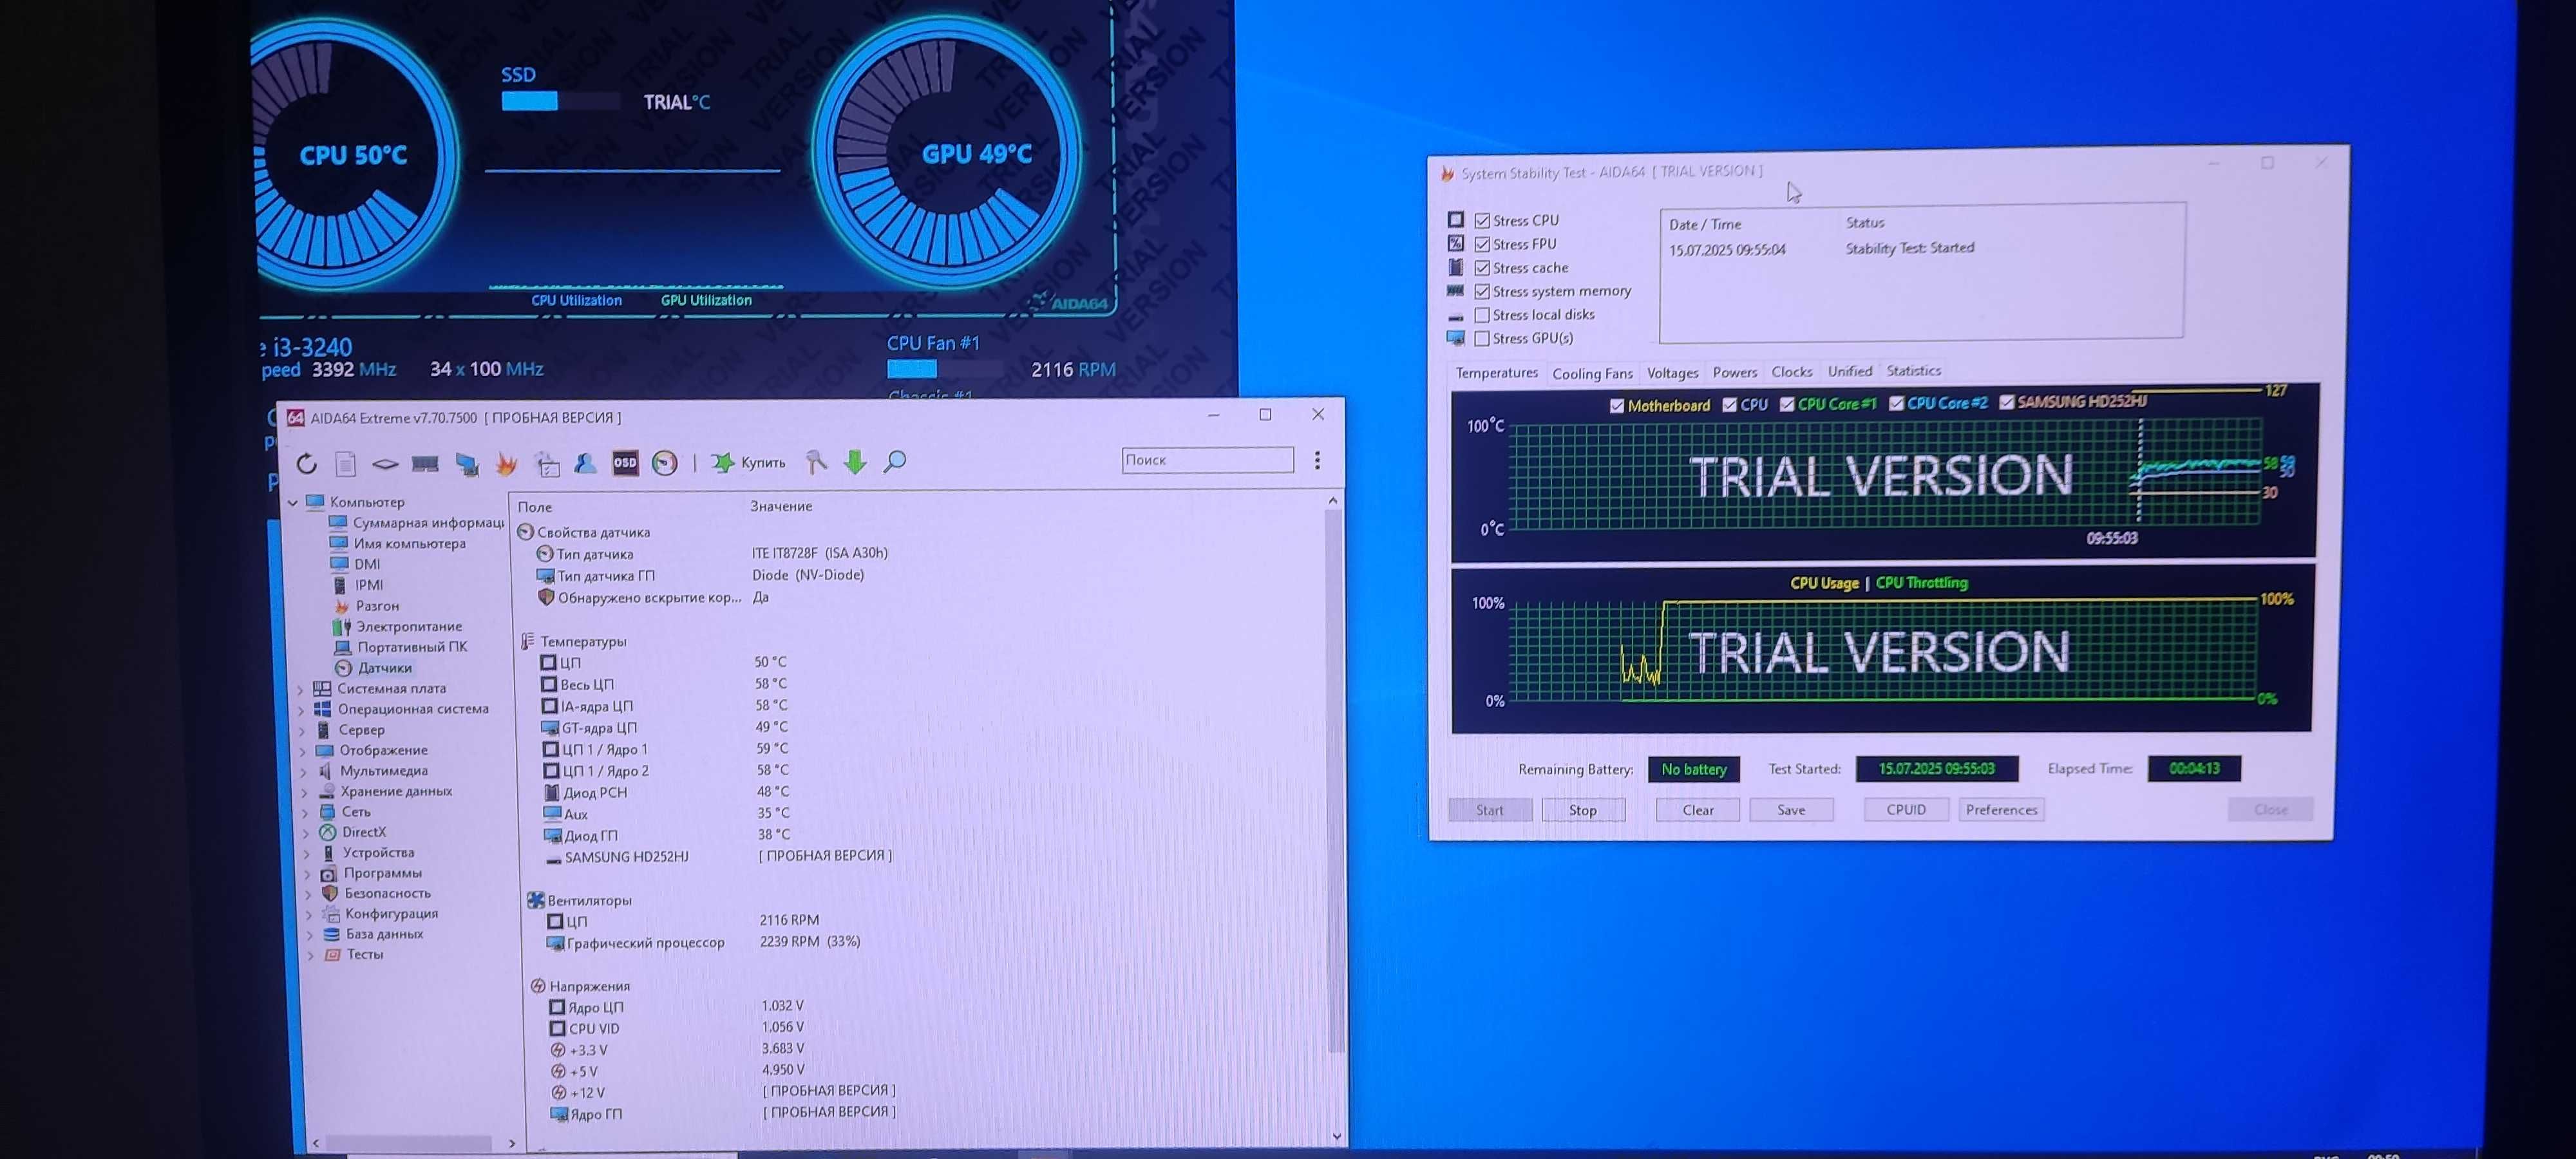Screen dimensions: 2576x1159
Task: Click the Save button in Stability Test
Action: pyautogui.click(x=1791, y=810)
